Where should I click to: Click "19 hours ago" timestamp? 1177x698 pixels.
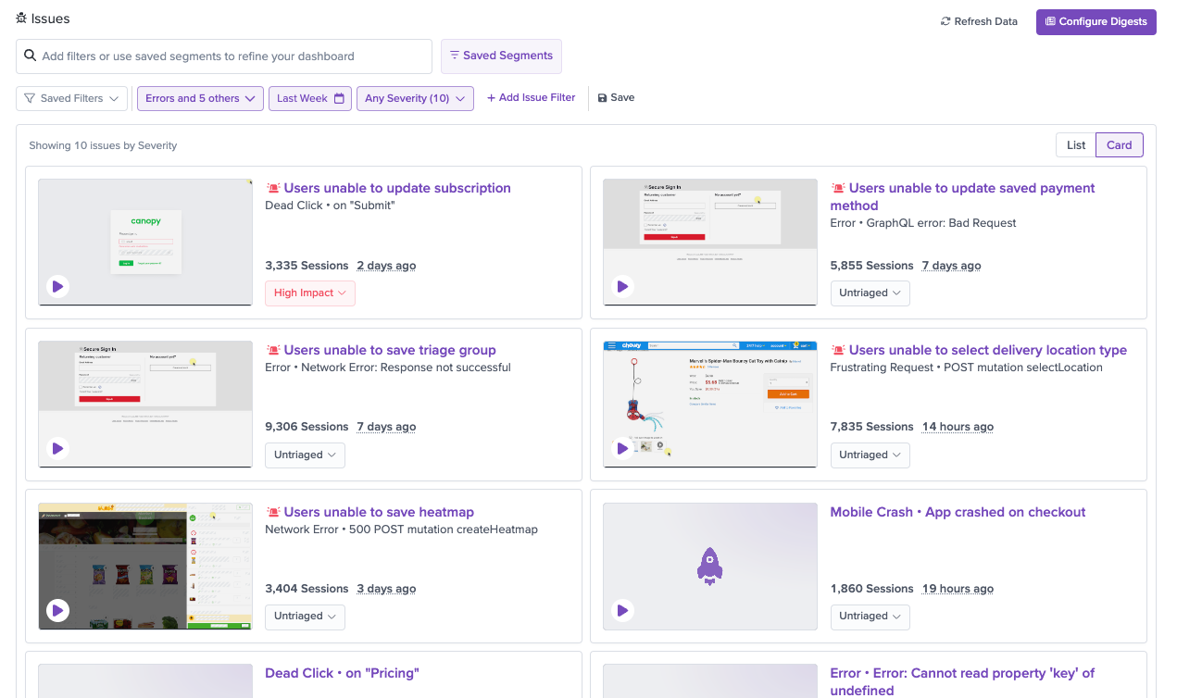958,589
